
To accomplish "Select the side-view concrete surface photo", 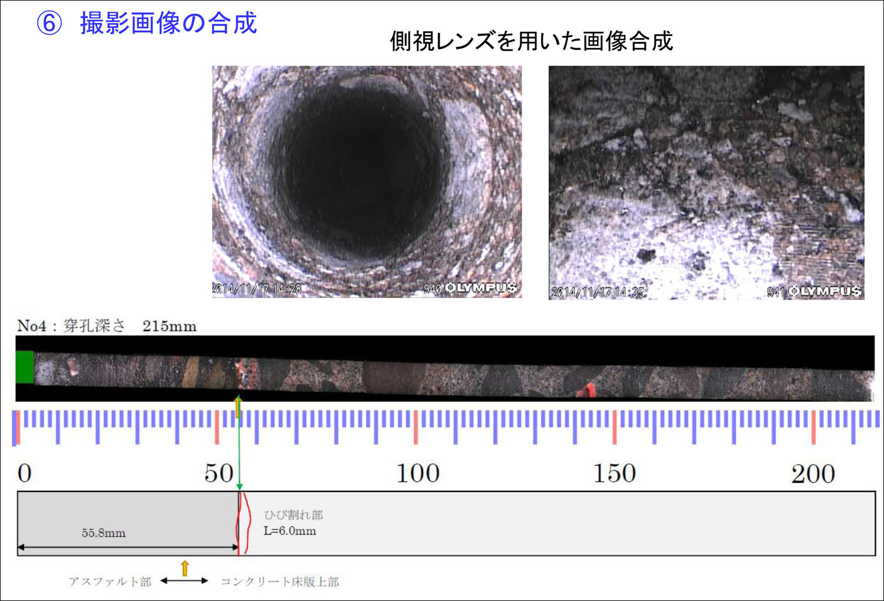I will (706, 183).
